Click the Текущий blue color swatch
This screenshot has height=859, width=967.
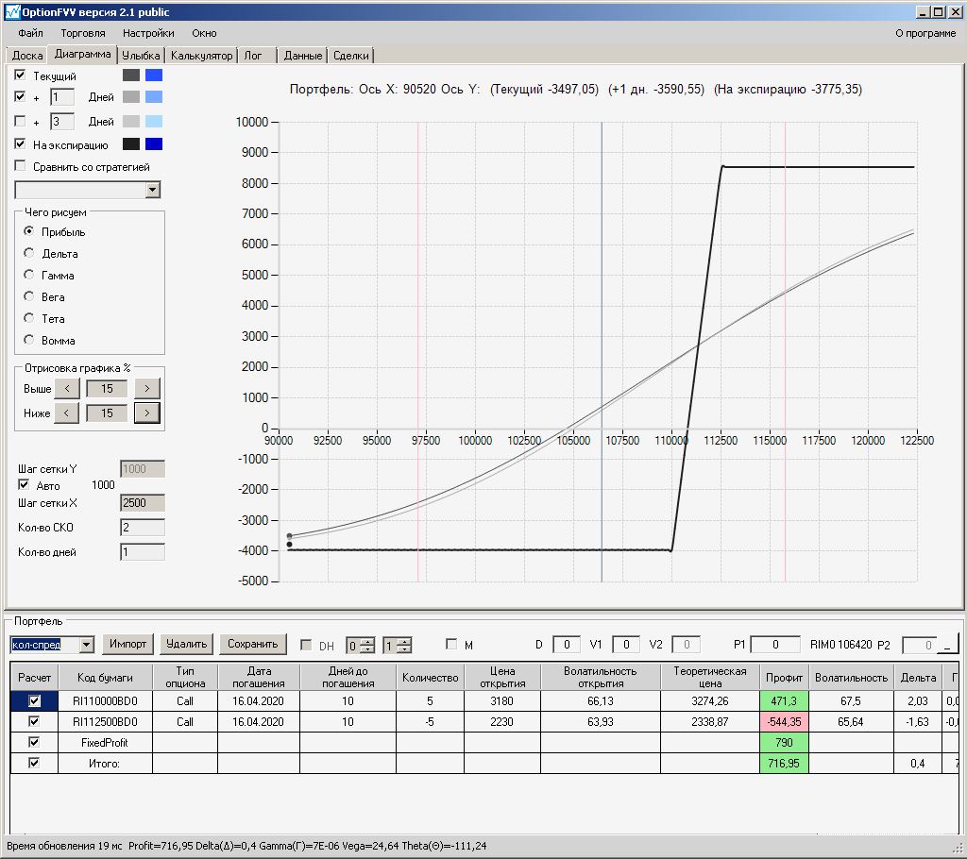tap(154, 76)
